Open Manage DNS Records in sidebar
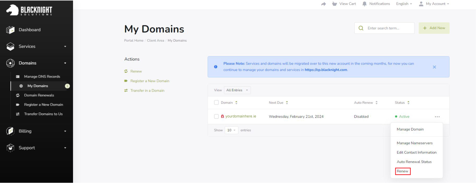Image resolution: width=476 pixels, height=183 pixels. tap(42, 77)
